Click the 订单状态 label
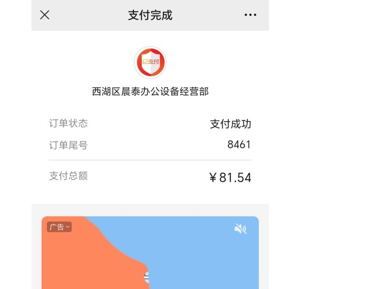 [68, 123]
